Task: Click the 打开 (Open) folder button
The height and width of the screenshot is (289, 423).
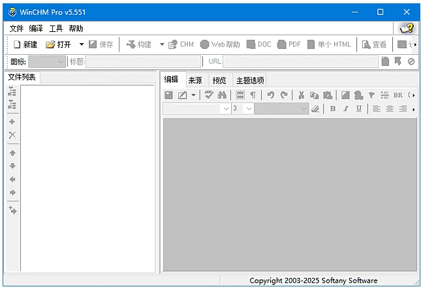Action: [58, 44]
